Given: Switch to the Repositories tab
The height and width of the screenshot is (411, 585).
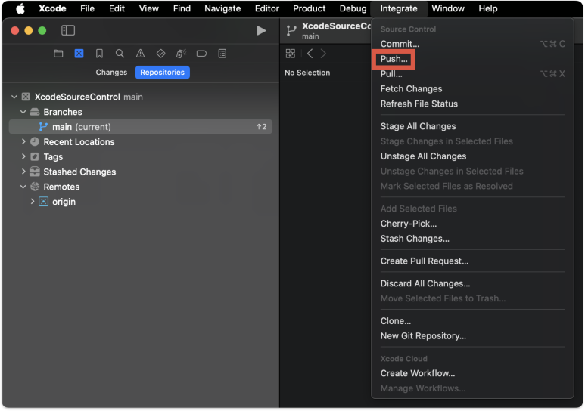Looking at the screenshot, I should [162, 73].
